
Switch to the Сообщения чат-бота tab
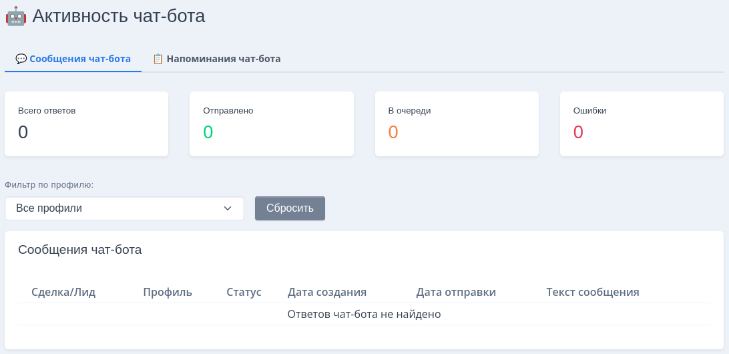[x=79, y=59]
